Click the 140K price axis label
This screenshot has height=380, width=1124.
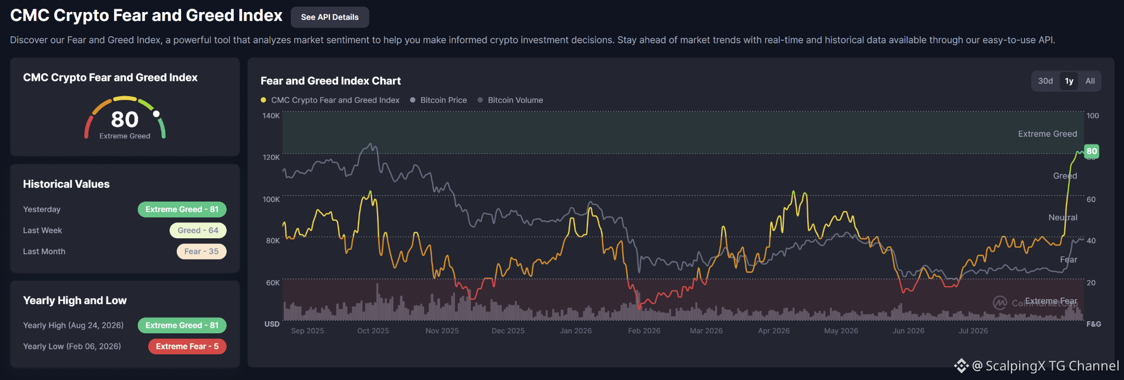point(271,115)
